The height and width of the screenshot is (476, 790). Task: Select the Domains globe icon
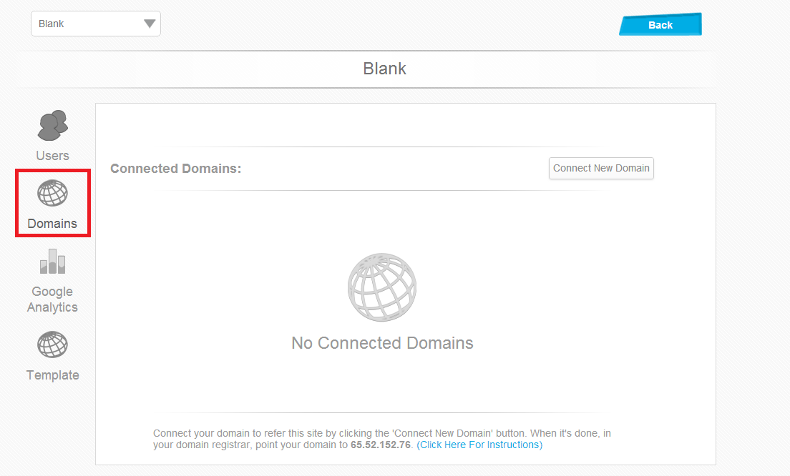click(52, 193)
